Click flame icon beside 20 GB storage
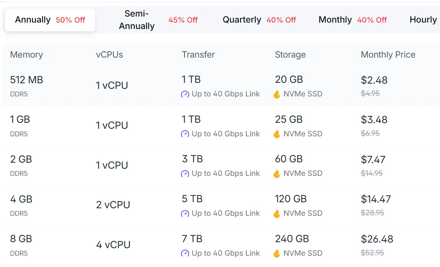440x267 pixels. pyautogui.click(x=277, y=94)
